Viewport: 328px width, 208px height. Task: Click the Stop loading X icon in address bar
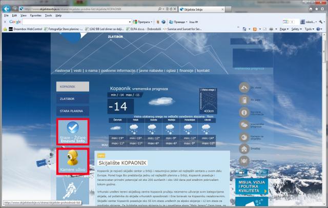coord(175,9)
